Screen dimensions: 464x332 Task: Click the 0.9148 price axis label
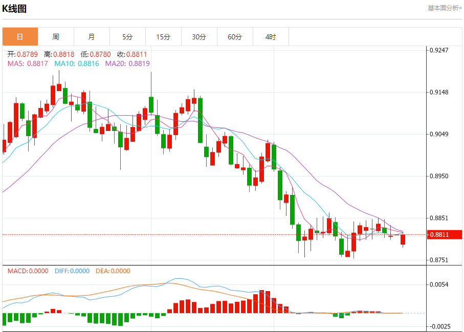pyautogui.click(x=439, y=92)
